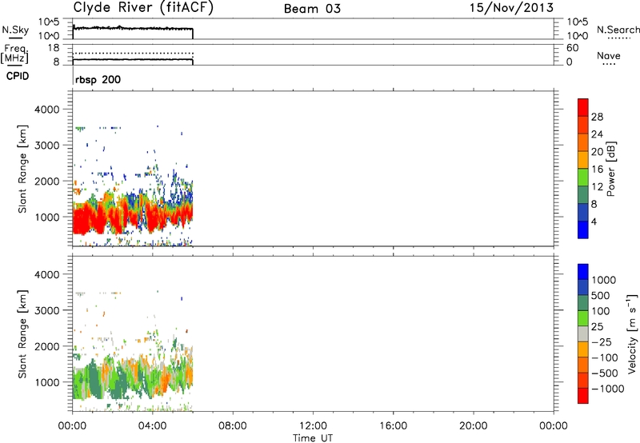Click the 3000 tick on the velocity panel
The image size is (640, 443).
[47, 310]
